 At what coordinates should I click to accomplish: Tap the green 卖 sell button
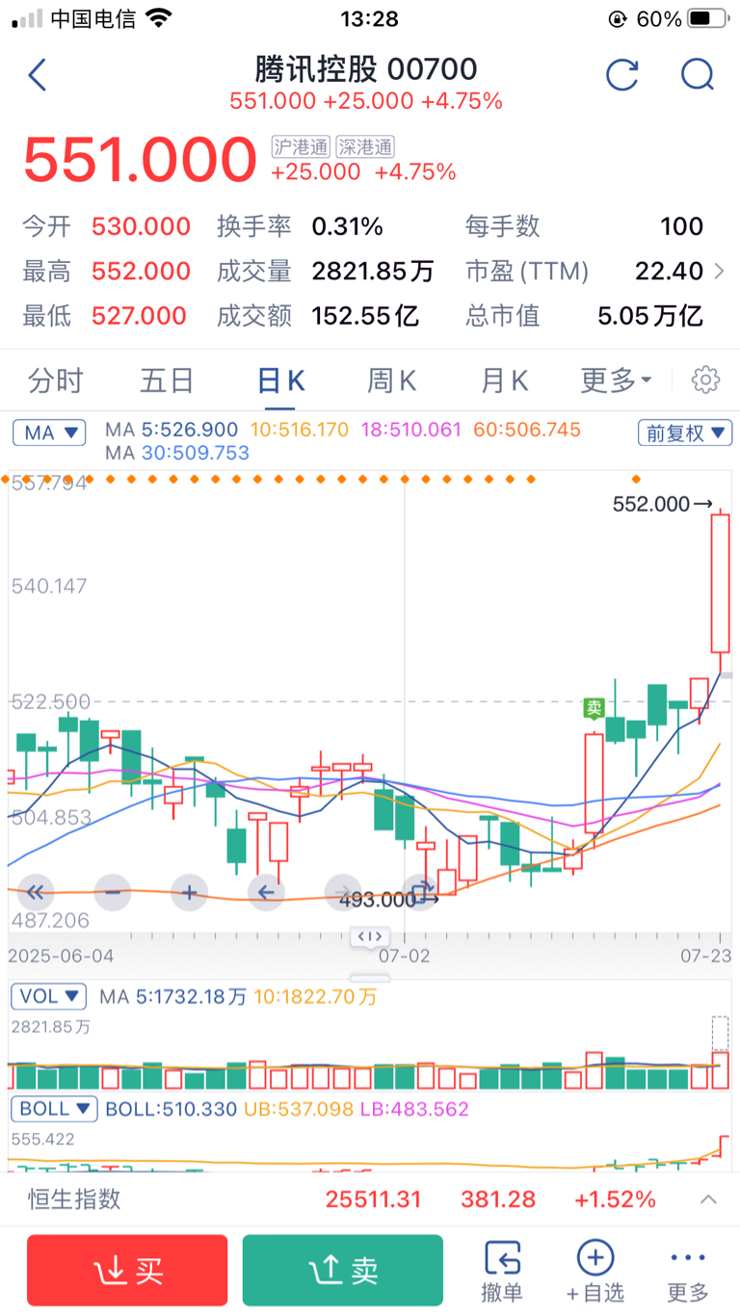tap(343, 1271)
